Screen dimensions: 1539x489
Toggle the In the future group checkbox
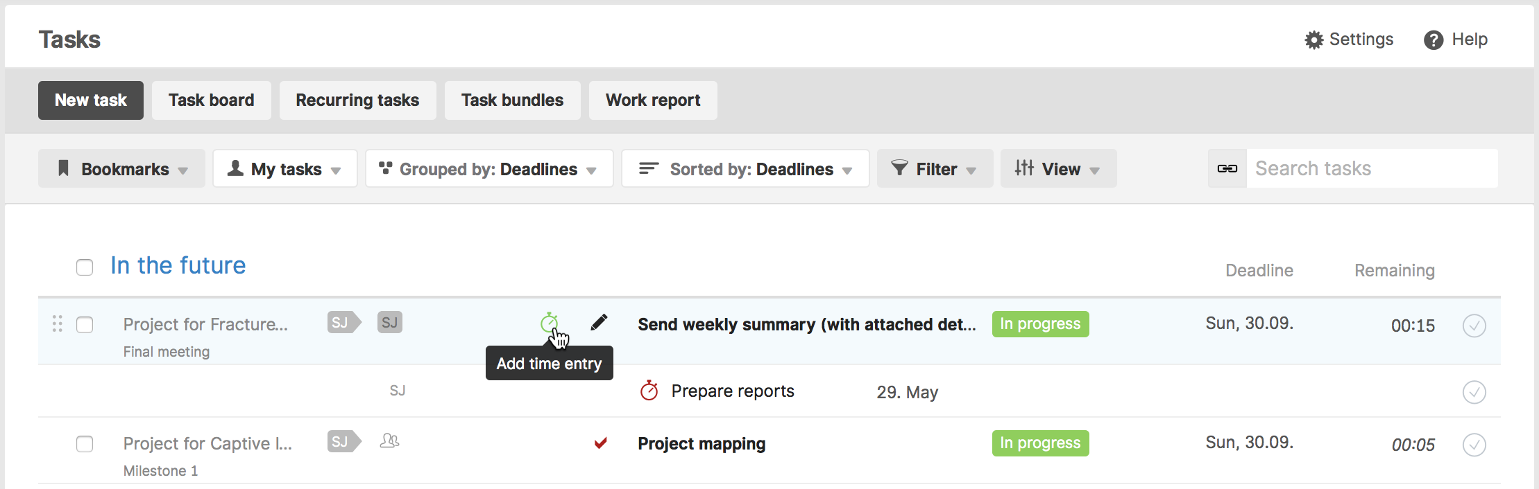(85, 267)
